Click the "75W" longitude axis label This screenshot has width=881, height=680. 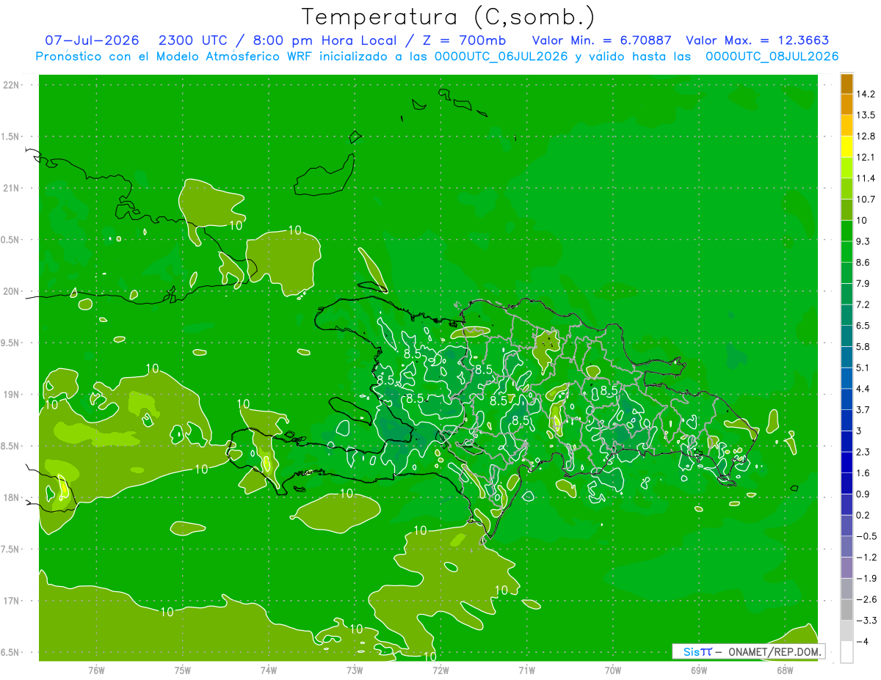point(183,671)
